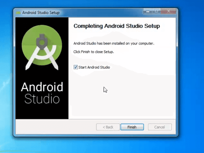Image resolution: width=204 pixels, height=153 pixels.
Task: Click the Finish button
Action: (x=132, y=127)
